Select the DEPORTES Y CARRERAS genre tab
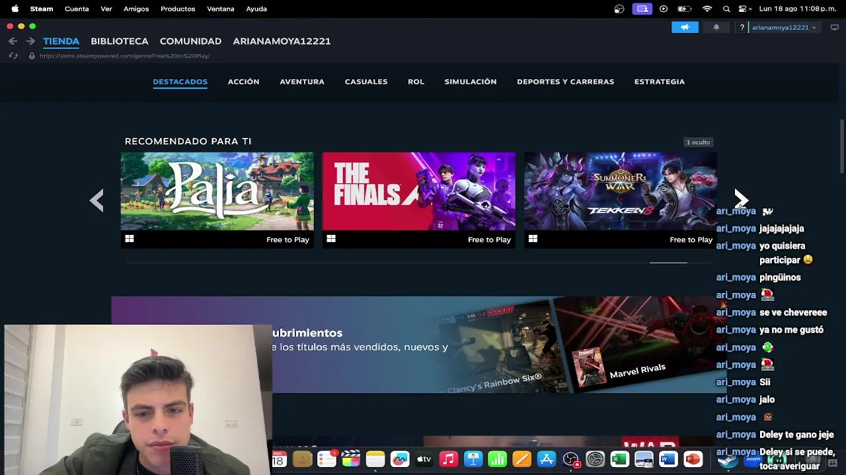 tap(566, 82)
